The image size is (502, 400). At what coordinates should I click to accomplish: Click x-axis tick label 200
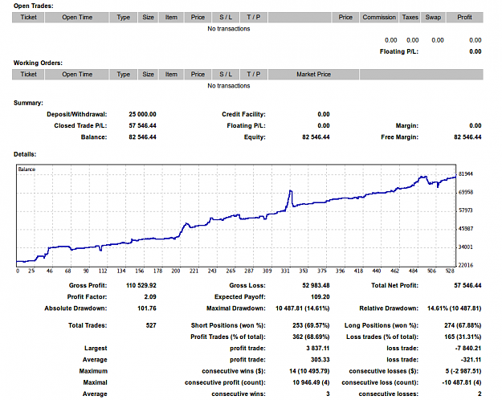176,271
